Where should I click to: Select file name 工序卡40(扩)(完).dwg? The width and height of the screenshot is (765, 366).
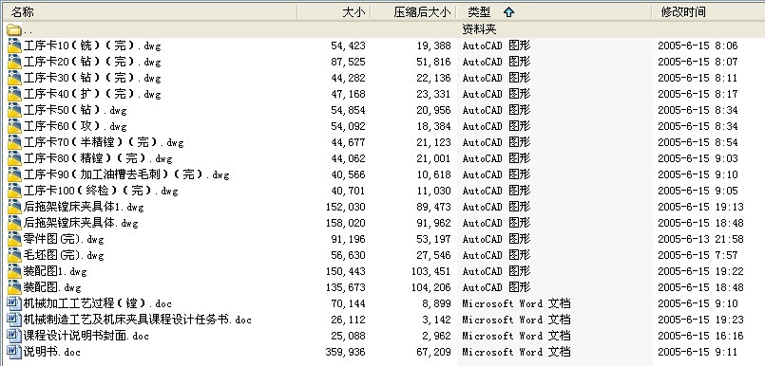click(92, 94)
